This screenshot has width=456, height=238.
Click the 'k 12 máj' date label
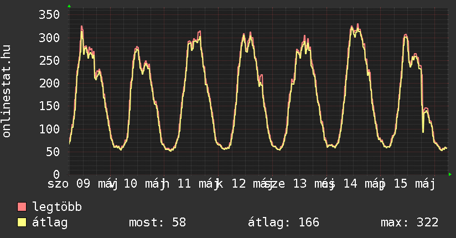tap(245, 184)
